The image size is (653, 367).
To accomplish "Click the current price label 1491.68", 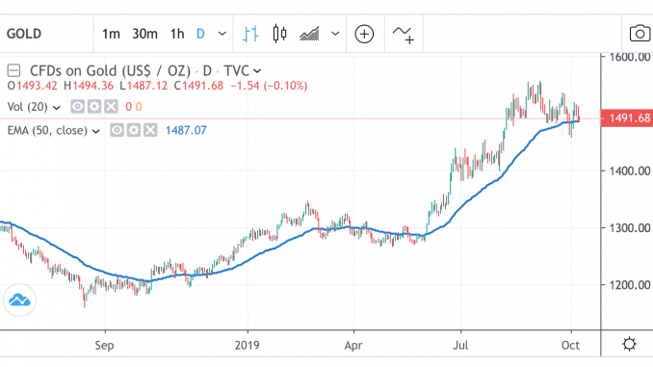I will point(627,118).
